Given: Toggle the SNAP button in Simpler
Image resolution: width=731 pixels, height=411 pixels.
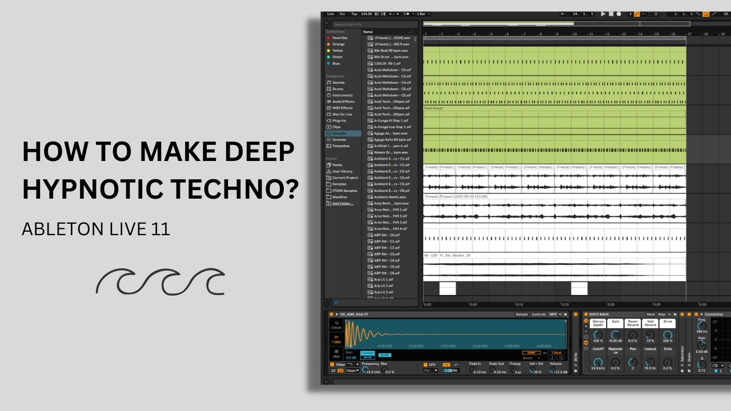Looking at the screenshot, I should coord(385,355).
